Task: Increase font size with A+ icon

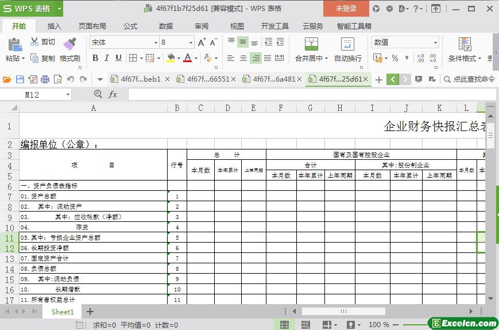Action: click(202, 42)
